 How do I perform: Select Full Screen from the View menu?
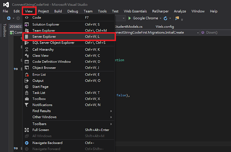point(69,130)
